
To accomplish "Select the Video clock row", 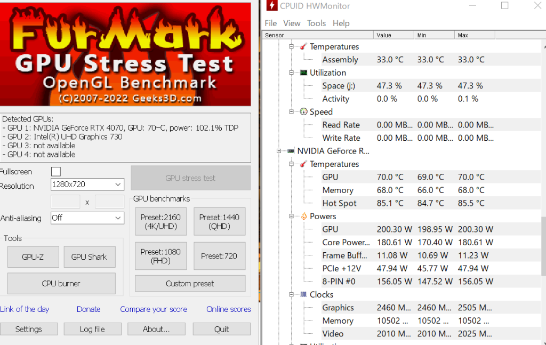I will 431,334.
